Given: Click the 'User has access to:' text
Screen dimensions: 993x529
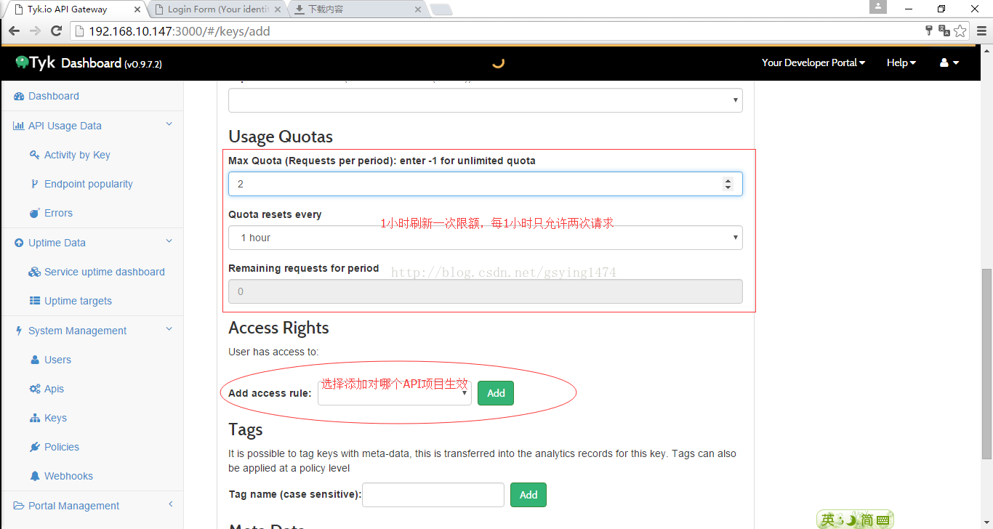Looking at the screenshot, I should 273,352.
